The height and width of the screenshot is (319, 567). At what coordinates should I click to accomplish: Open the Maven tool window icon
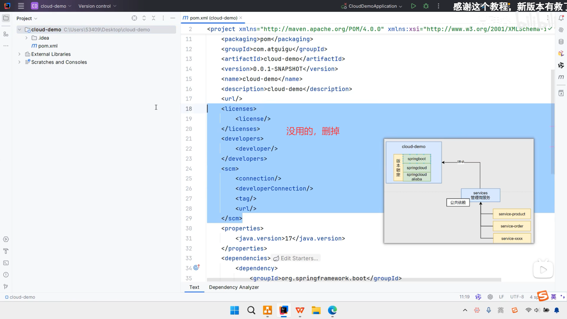point(561,77)
